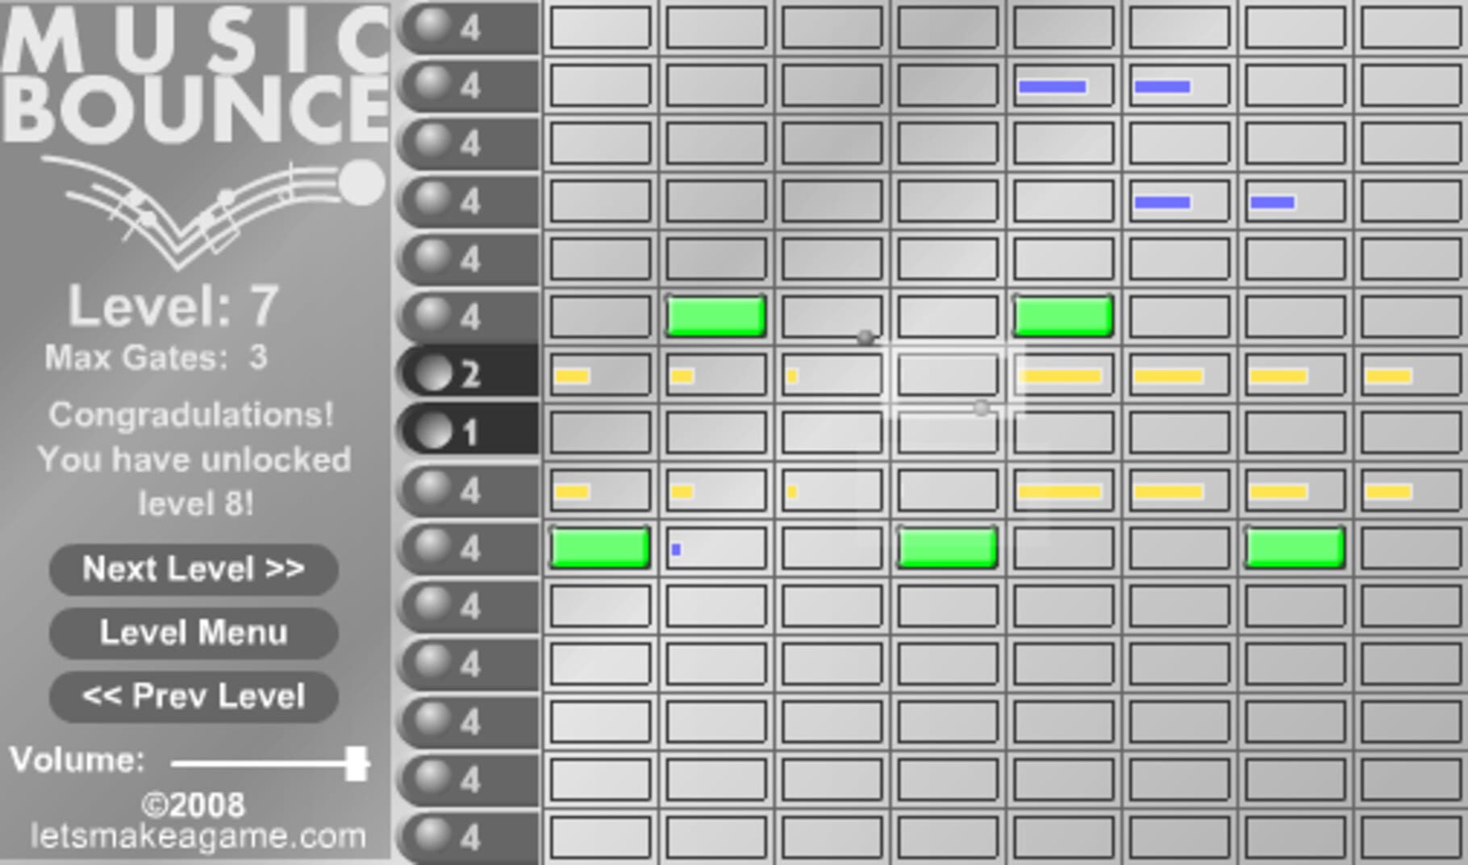The image size is (1468, 865).
Task: Click the Volume slider handle
Action: point(356,763)
